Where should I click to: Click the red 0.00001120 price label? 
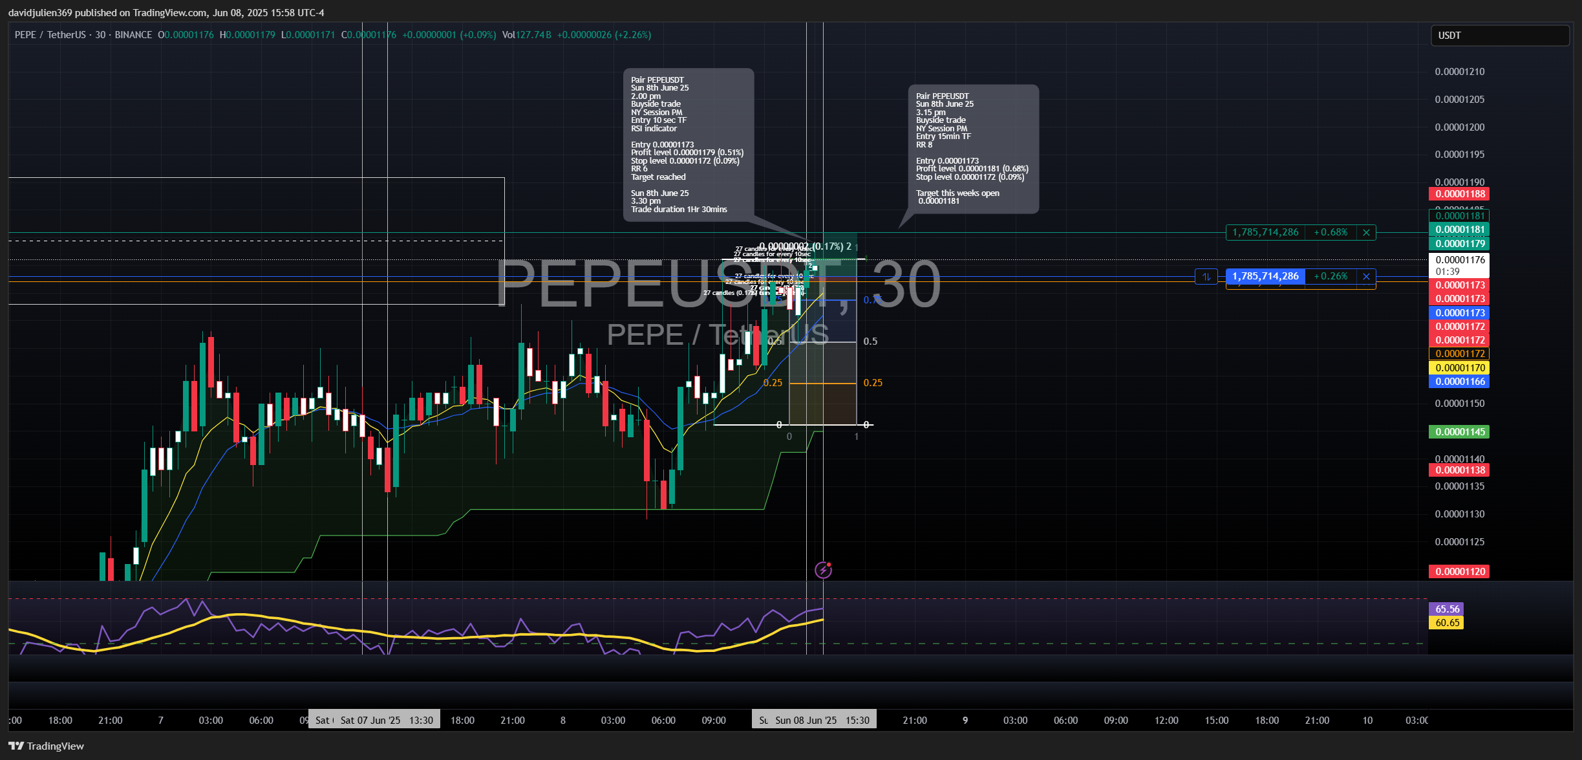point(1459,572)
